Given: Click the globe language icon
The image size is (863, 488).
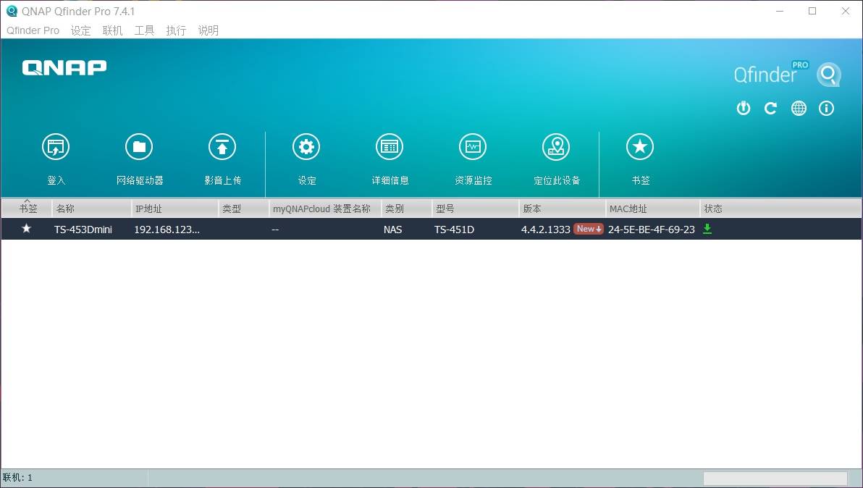Looking at the screenshot, I should (x=799, y=109).
